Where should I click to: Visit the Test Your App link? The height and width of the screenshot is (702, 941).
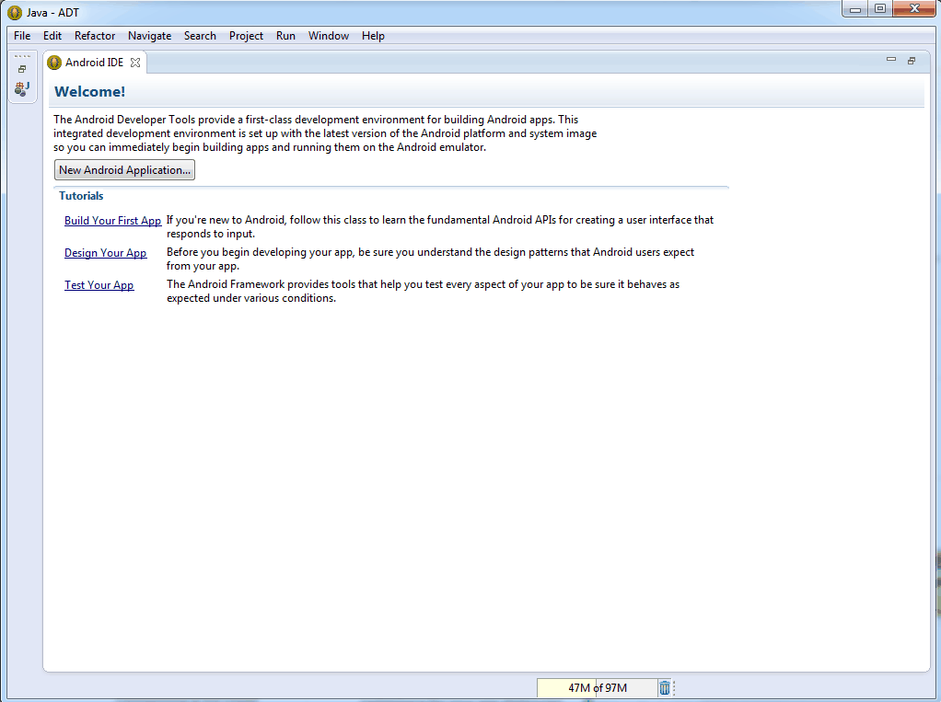point(99,285)
